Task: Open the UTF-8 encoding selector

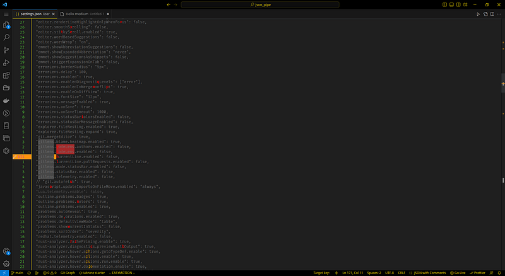Action: pos(389,273)
